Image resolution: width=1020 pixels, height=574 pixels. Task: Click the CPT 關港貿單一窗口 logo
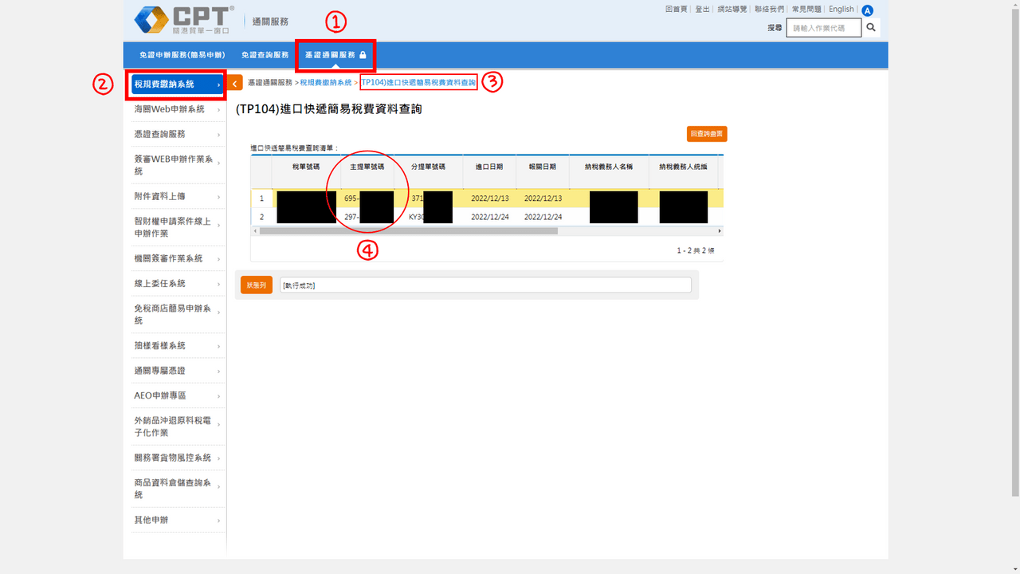coord(184,21)
